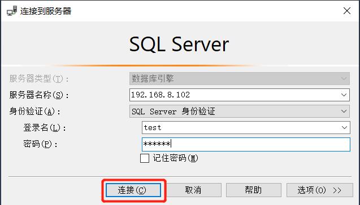The height and width of the screenshot is (205, 360).
Task: Open the 服务器名称 dropdown arrow
Action: point(344,95)
